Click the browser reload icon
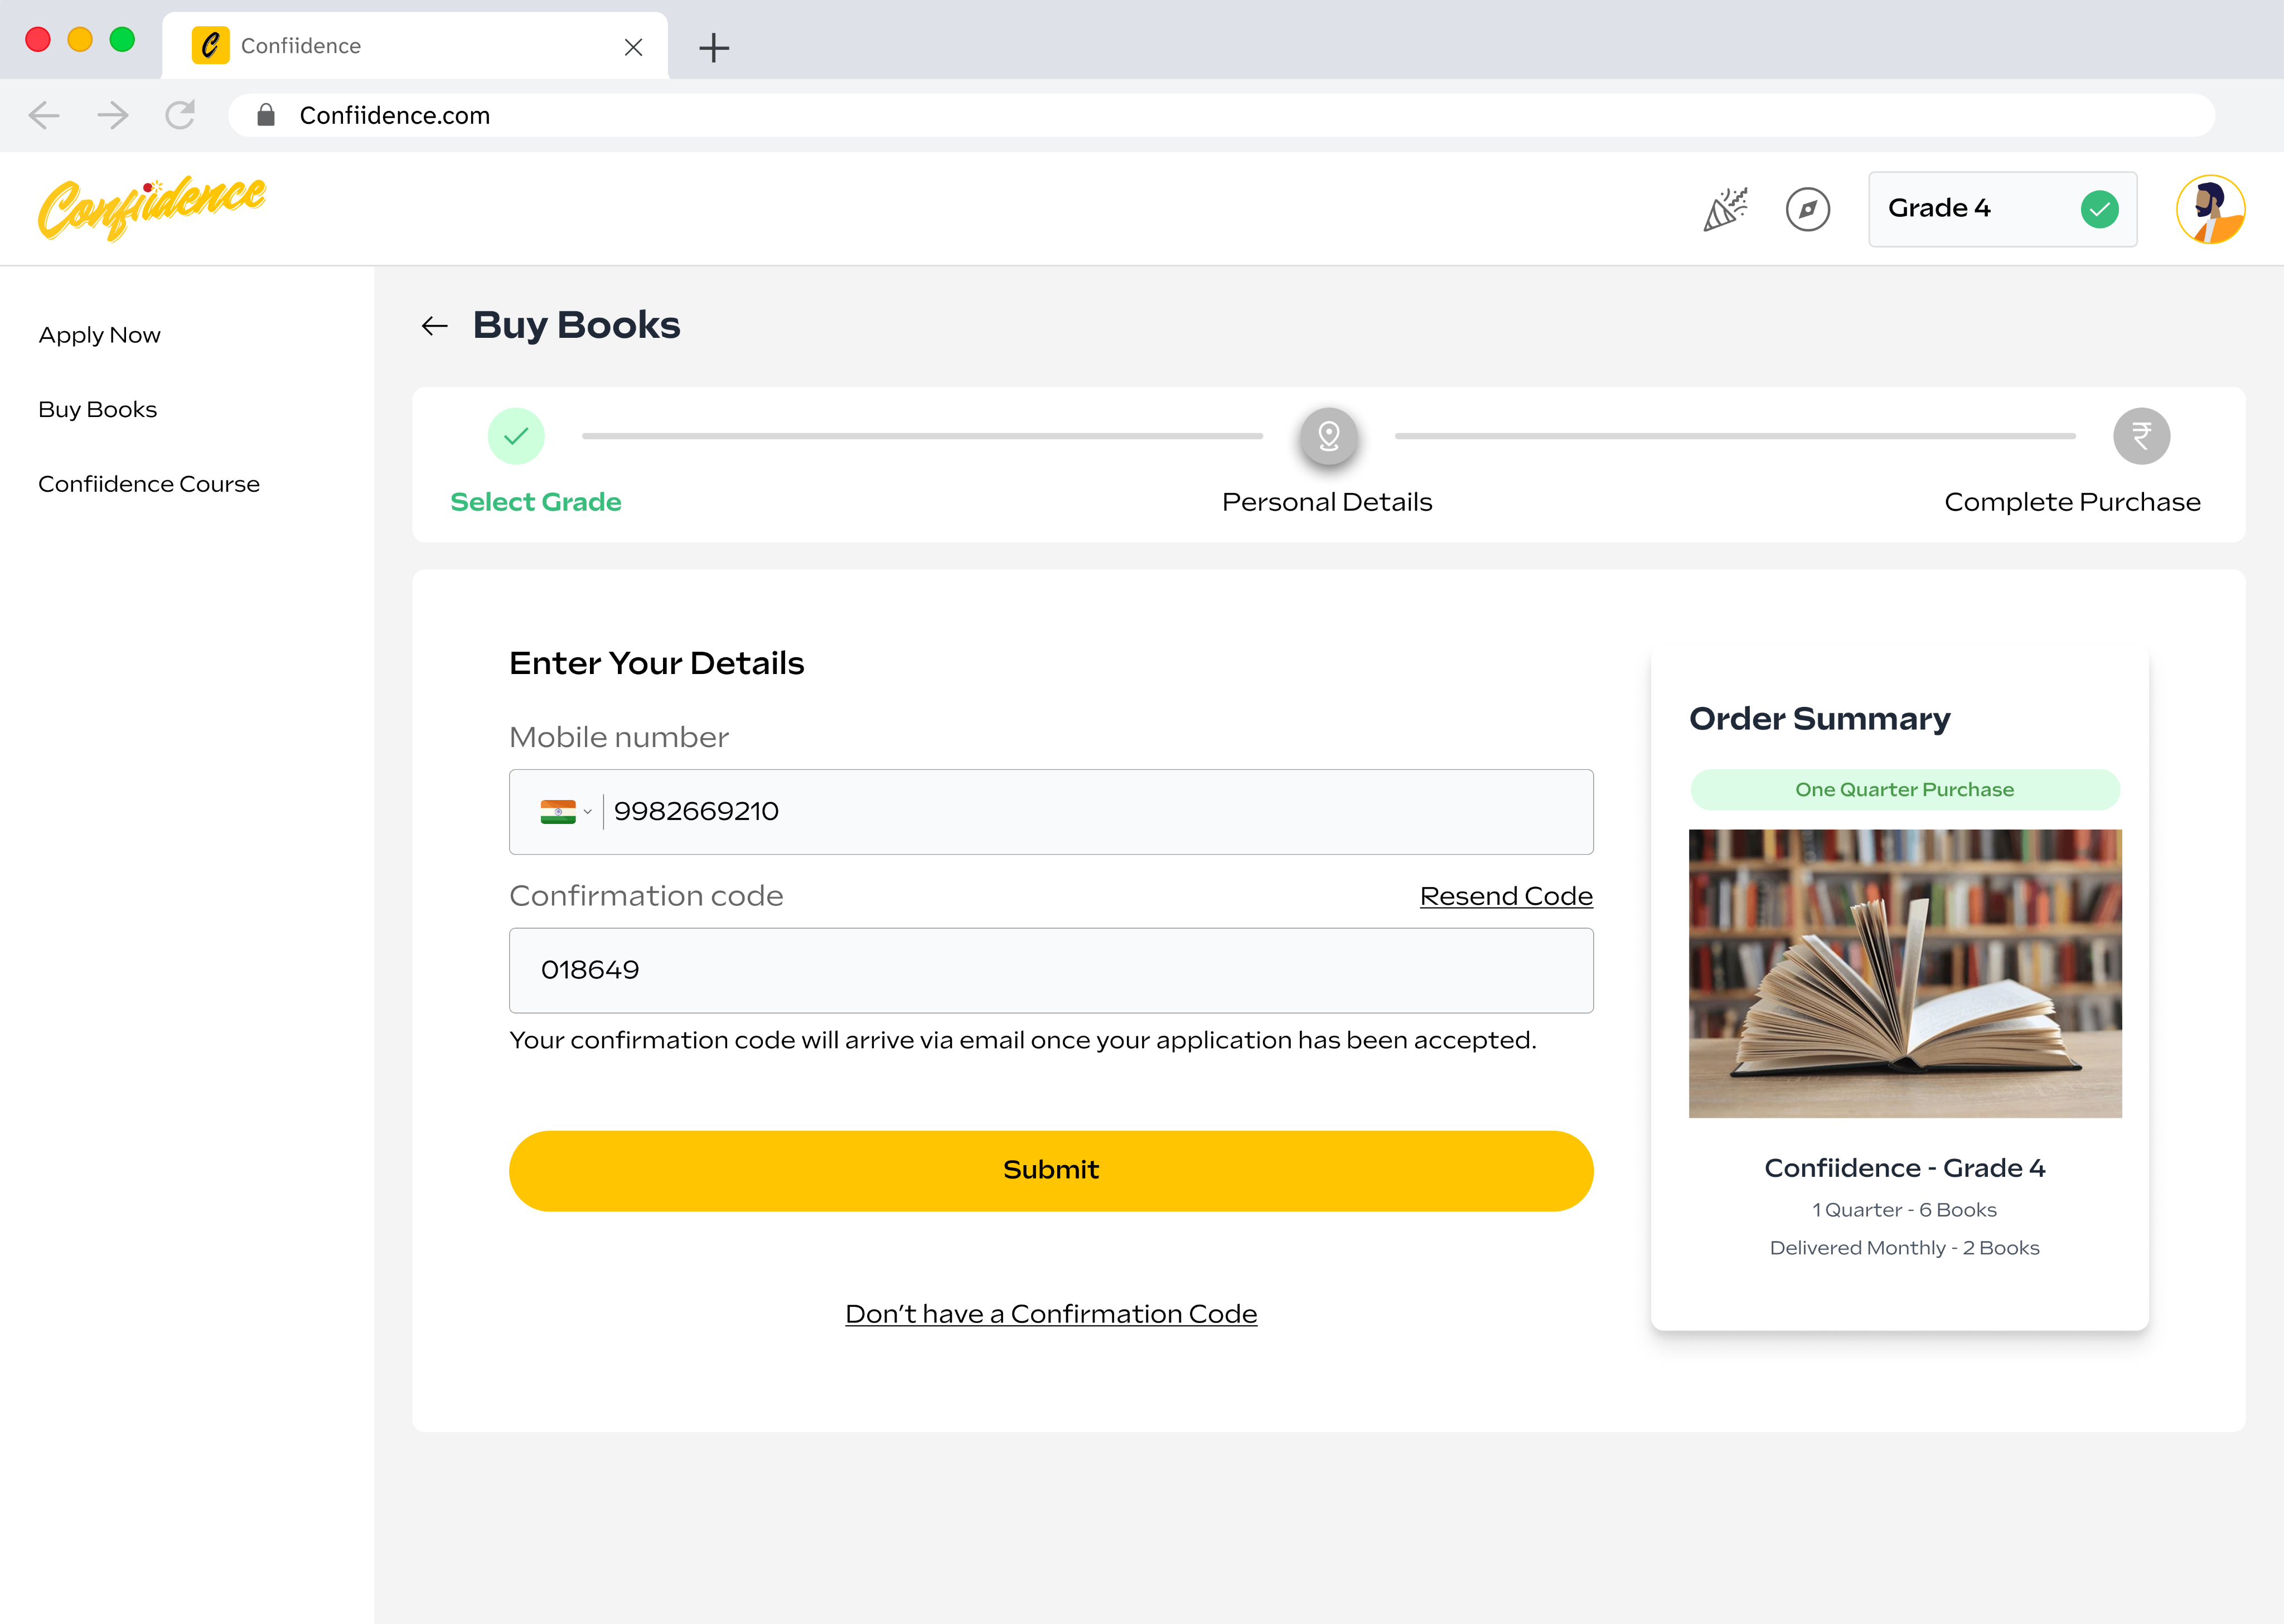Viewport: 2284px width, 1624px height. point(180,115)
